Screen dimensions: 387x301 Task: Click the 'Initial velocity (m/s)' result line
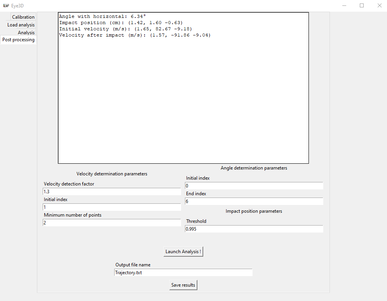126,29
